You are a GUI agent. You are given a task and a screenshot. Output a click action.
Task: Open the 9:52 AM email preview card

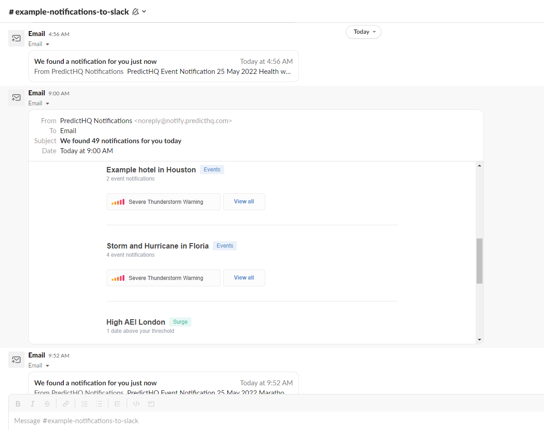(x=164, y=383)
